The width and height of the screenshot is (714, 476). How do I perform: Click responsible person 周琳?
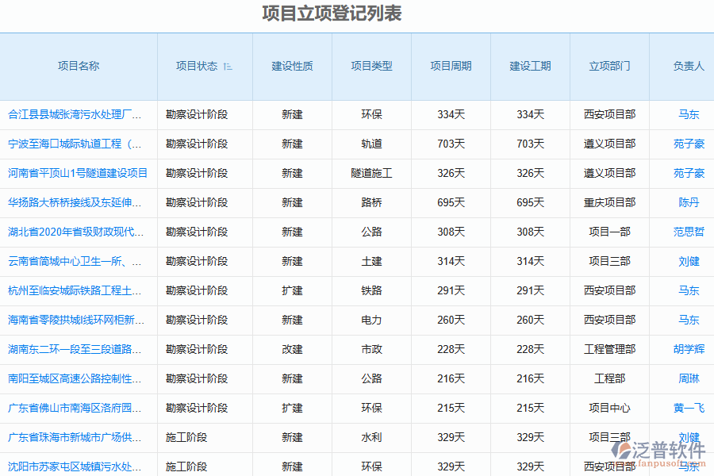[689, 378]
